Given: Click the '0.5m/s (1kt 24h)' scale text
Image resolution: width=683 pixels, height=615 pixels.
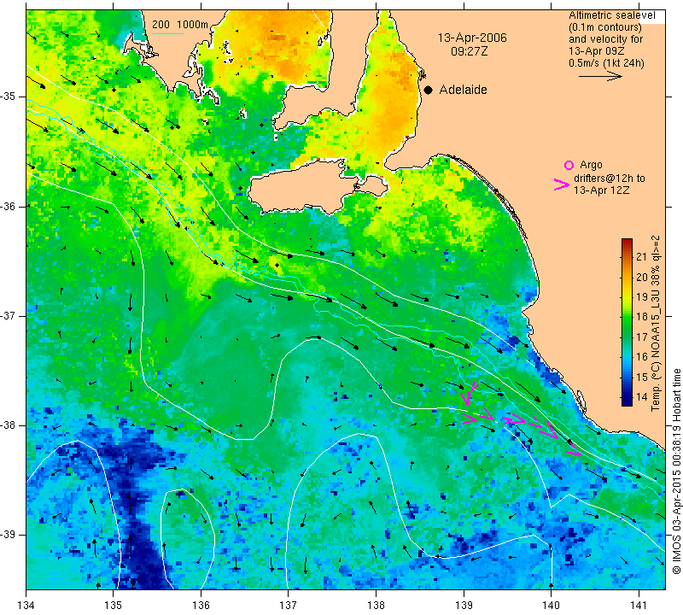Looking at the screenshot, I should click(606, 63).
